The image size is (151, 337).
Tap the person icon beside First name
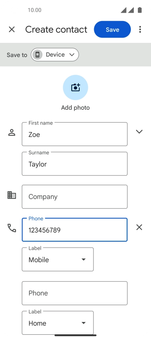(x=12, y=133)
